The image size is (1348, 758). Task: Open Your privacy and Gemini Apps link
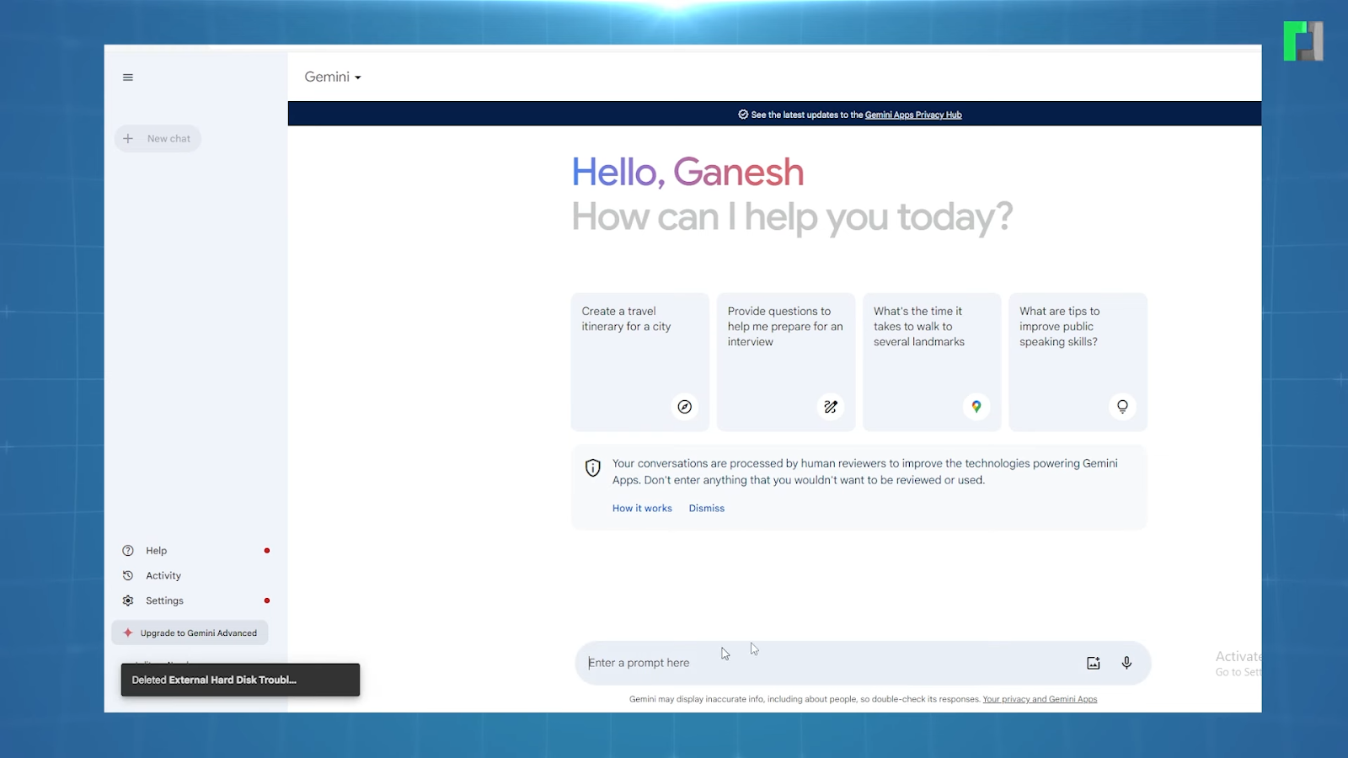(1040, 700)
